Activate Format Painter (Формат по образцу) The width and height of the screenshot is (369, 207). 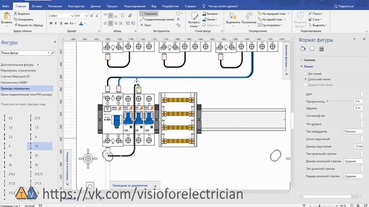click(28, 25)
